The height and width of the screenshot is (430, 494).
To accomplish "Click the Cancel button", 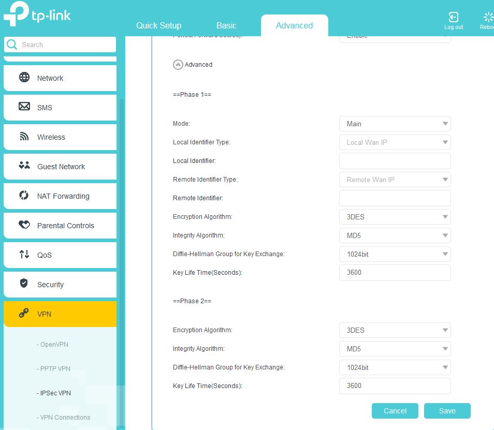I will pos(395,411).
